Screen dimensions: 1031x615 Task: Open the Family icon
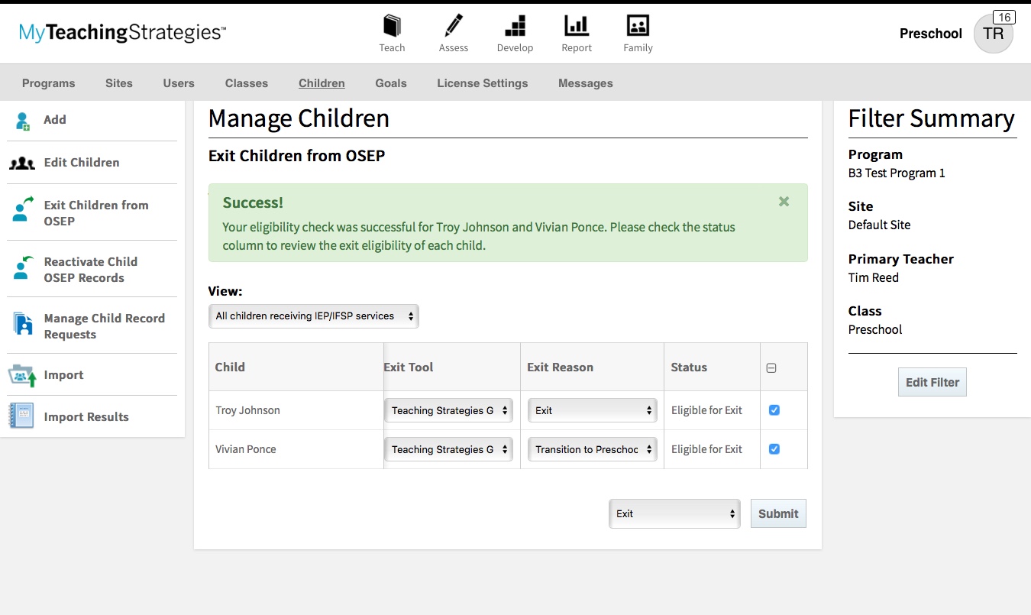[x=638, y=25]
